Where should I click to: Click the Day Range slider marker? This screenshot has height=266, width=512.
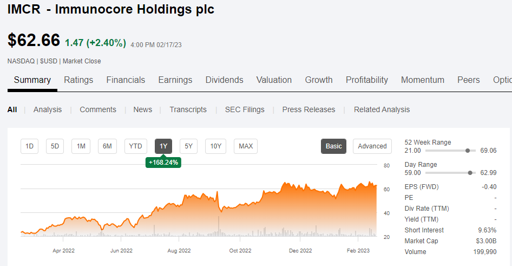point(470,173)
